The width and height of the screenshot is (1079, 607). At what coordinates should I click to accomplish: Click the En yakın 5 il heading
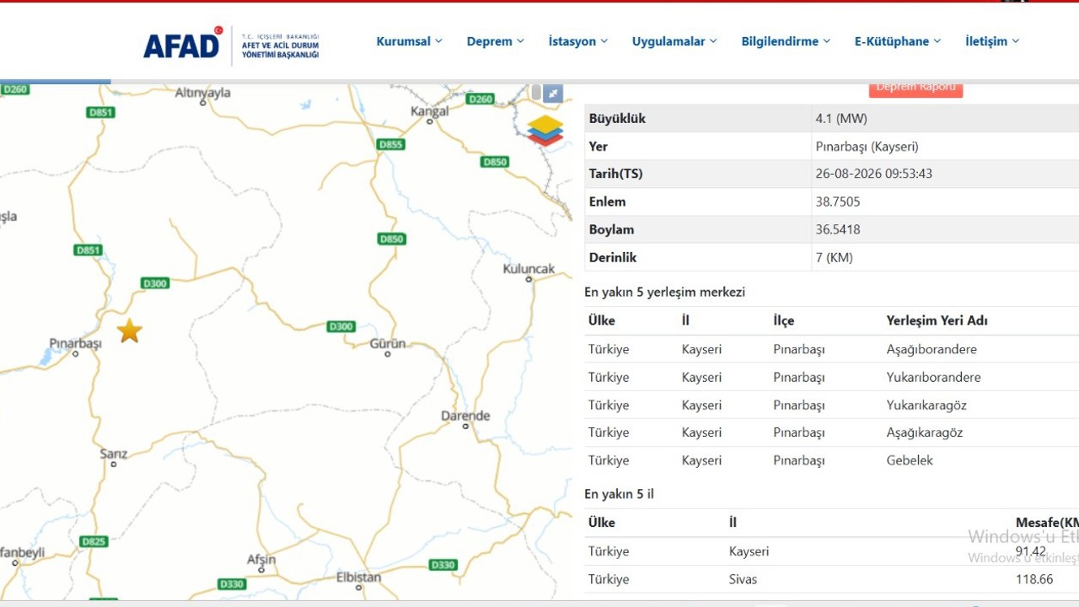coord(619,494)
